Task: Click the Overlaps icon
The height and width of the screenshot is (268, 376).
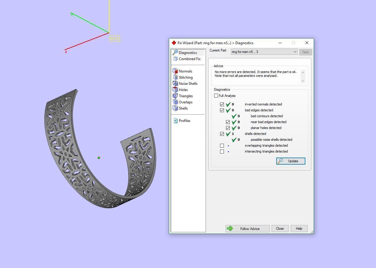Action: (175, 102)
